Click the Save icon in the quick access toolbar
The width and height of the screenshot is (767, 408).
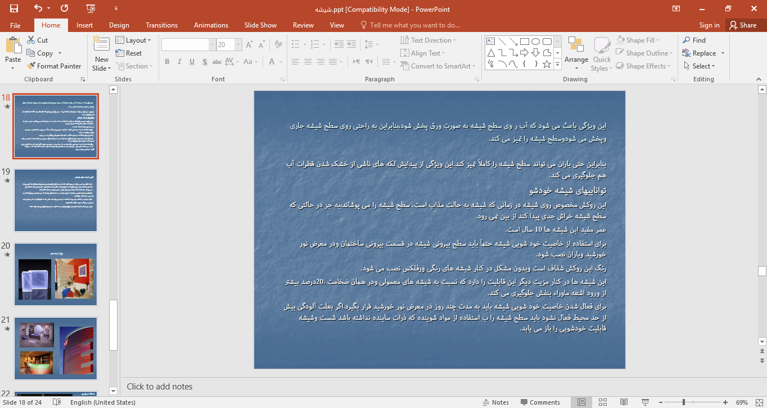(x=14, y=8)
